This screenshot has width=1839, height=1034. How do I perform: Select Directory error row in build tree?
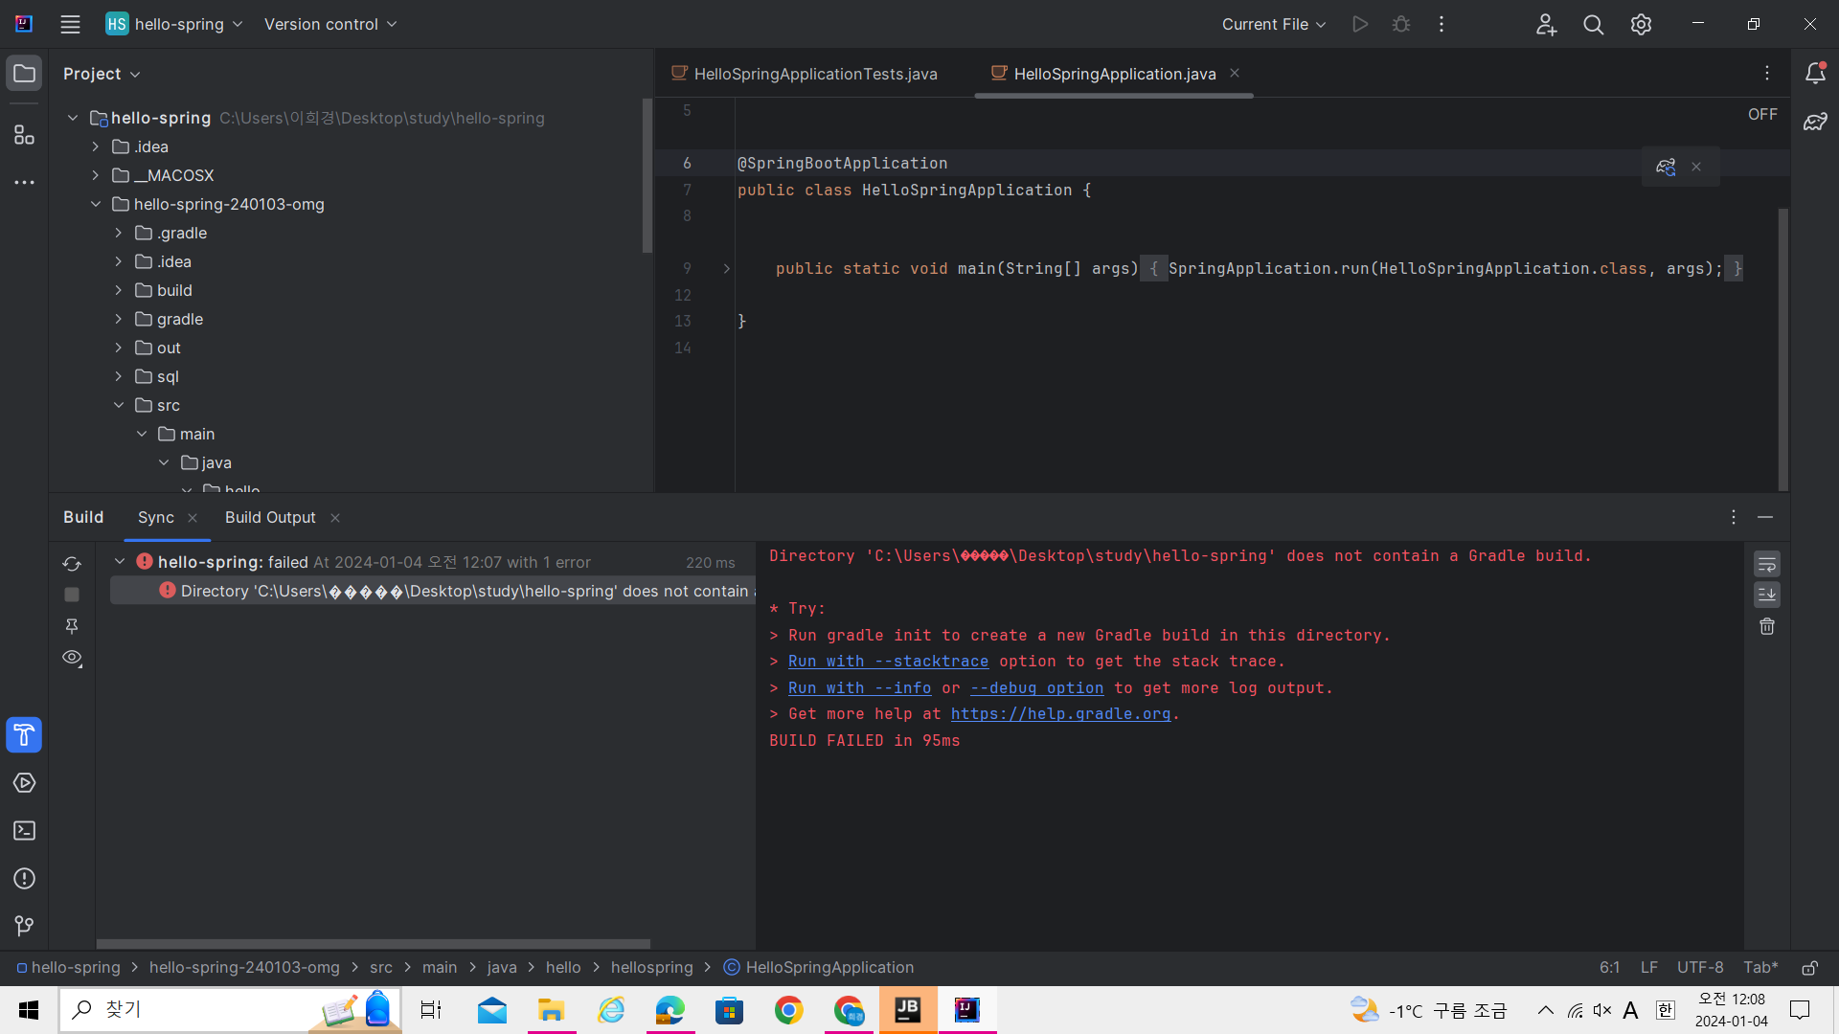[x=433, y=591]
